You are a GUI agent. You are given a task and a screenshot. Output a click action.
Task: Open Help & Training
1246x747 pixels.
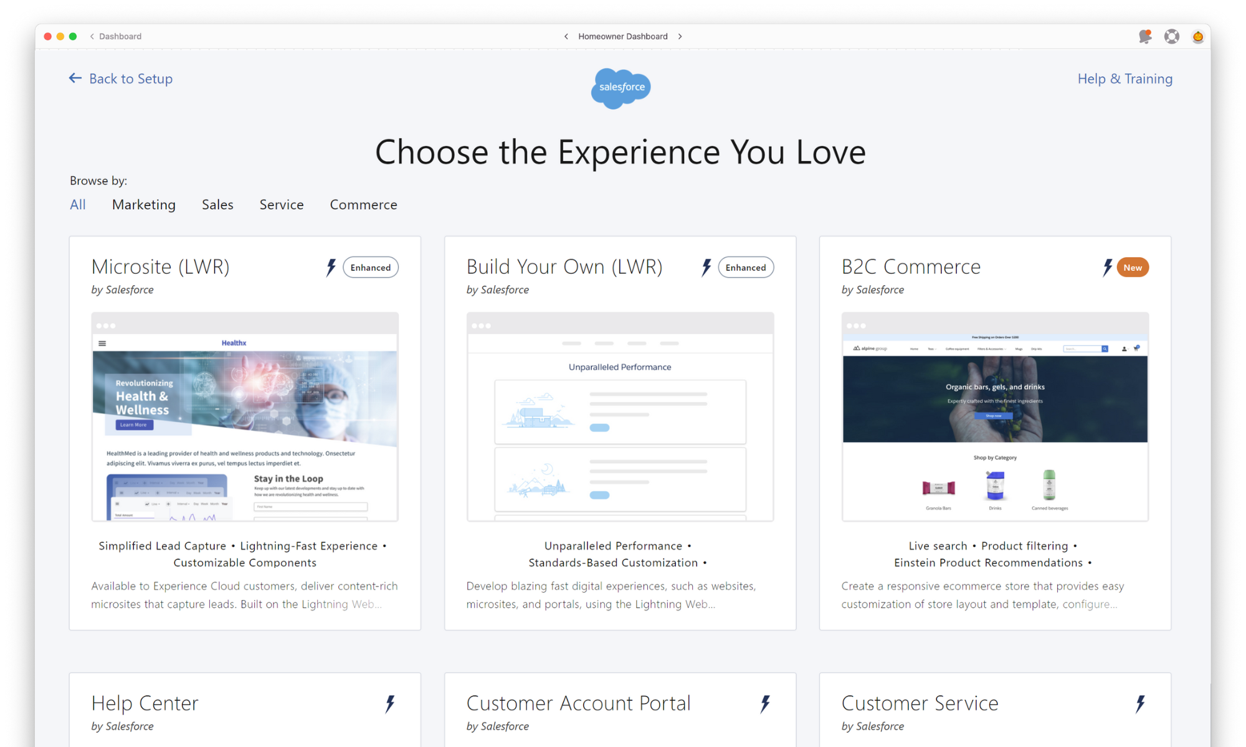tap(1125, 78)
